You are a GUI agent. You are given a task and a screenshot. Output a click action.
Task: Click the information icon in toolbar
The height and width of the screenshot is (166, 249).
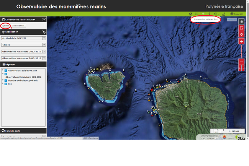click(209, 14)
